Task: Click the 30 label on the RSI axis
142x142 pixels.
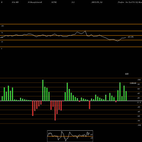Action: coord(2,42)
